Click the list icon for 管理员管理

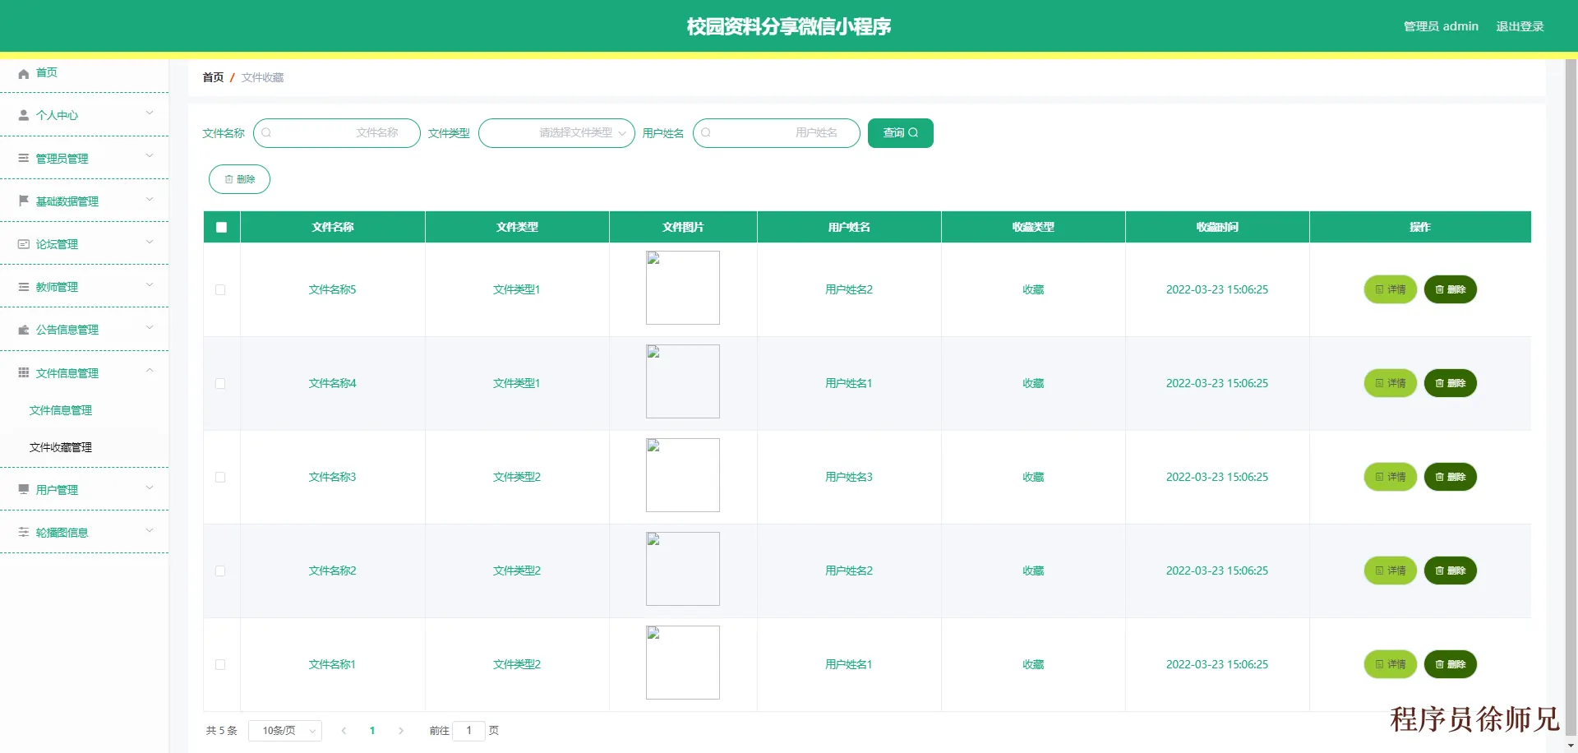pos(24,159)
